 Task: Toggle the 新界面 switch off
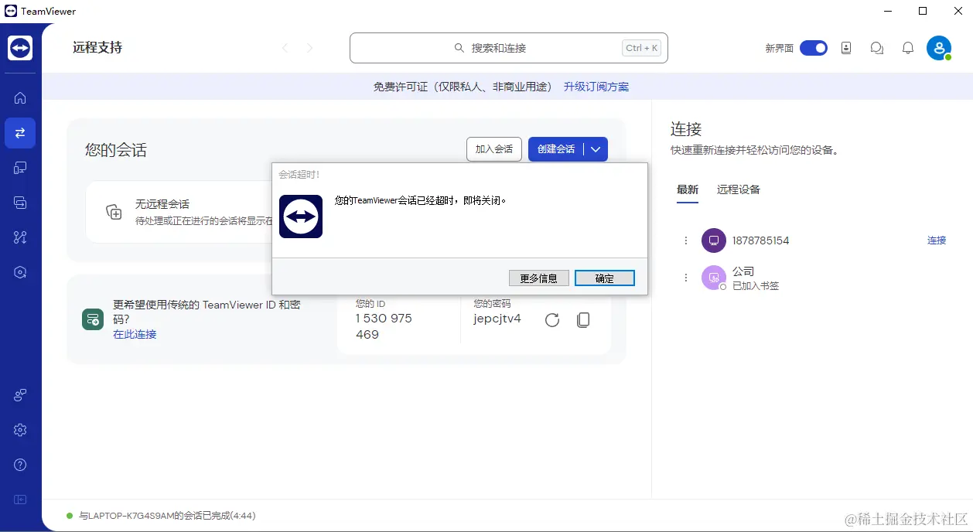pos(813,48)
